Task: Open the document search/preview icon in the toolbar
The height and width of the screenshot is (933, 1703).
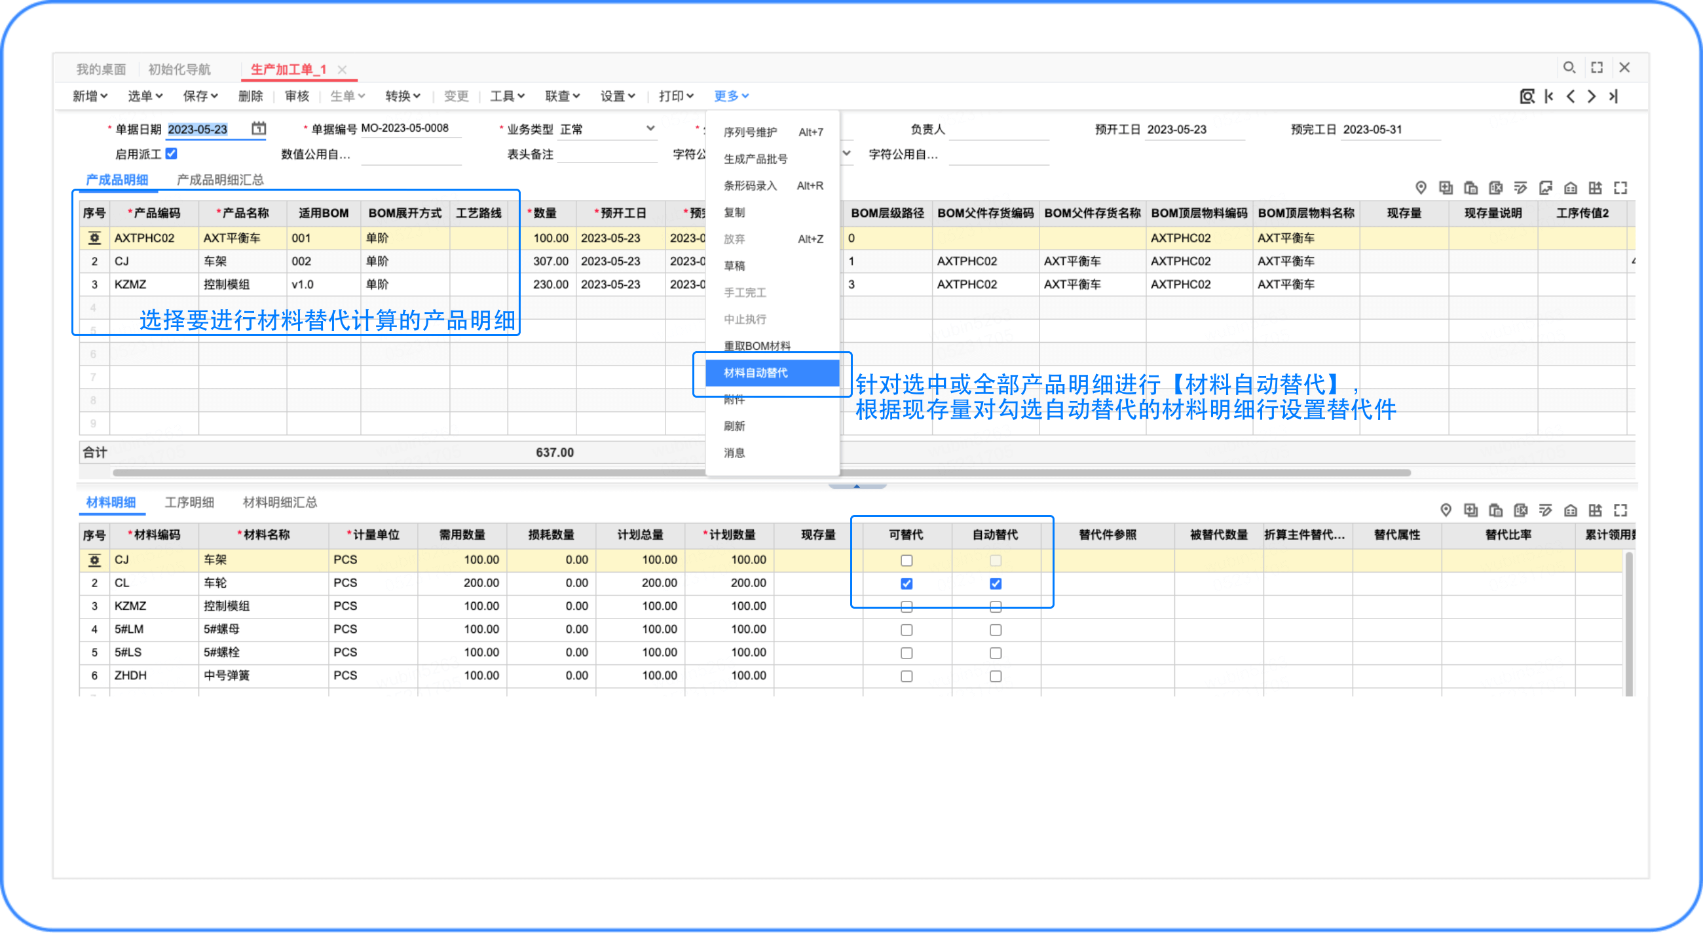Action: (x=1527, y=96)
